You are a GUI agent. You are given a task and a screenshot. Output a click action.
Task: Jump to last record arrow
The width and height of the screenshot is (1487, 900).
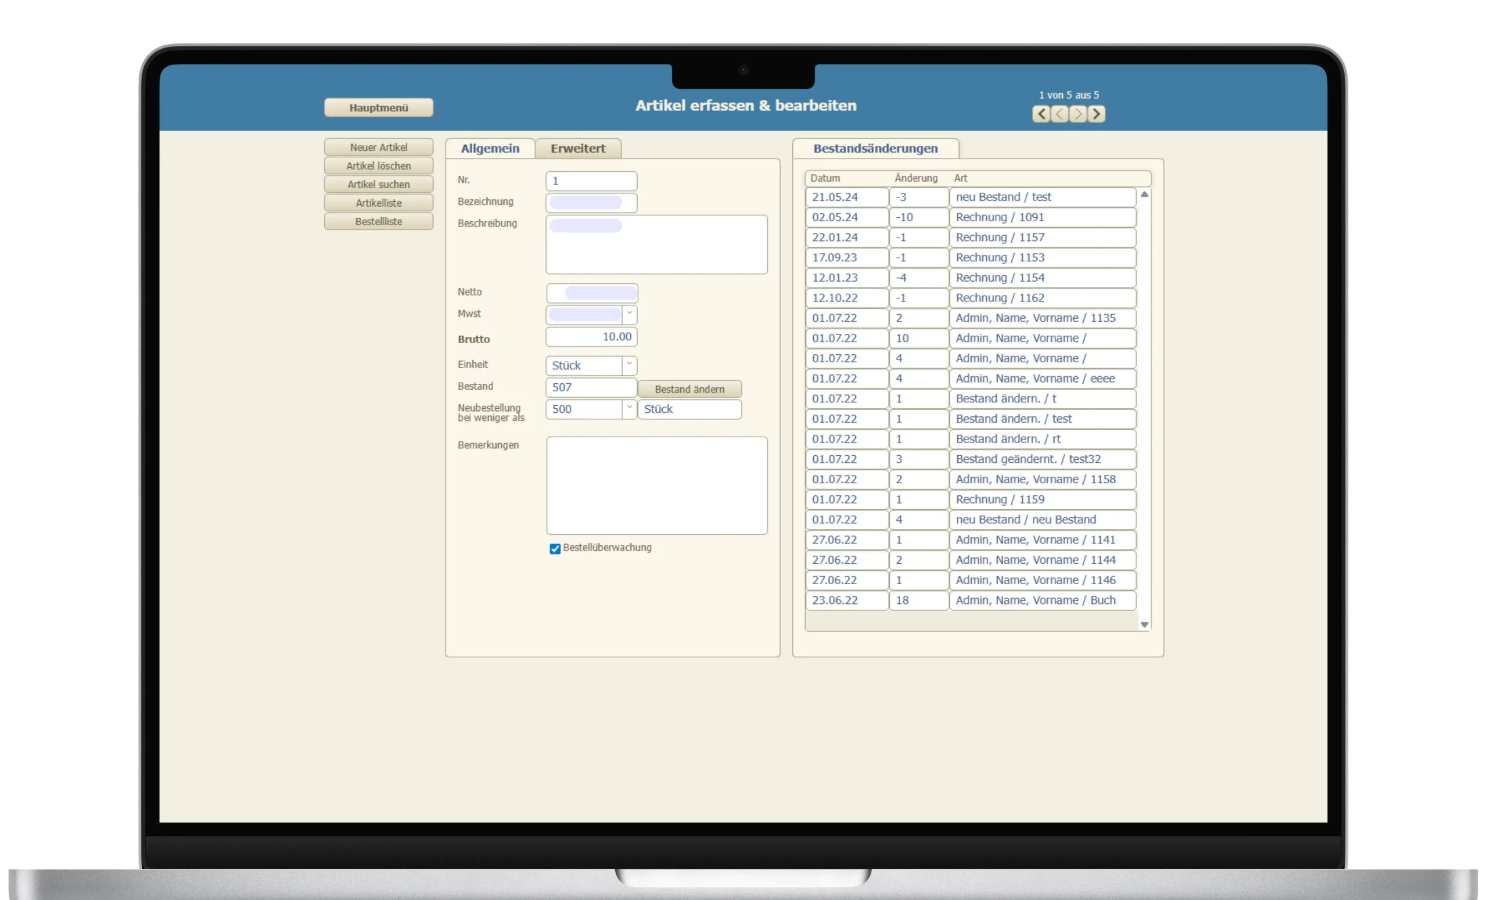tap(1097, 113)
